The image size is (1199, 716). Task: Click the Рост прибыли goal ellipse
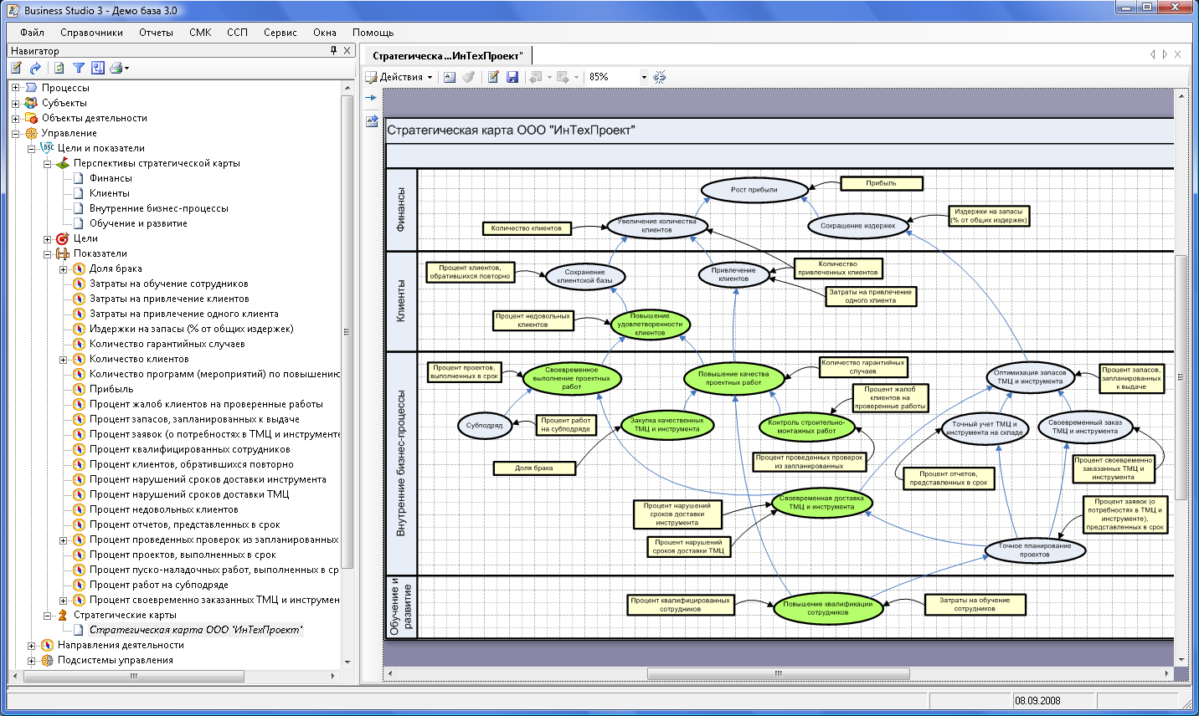(754, 190)
